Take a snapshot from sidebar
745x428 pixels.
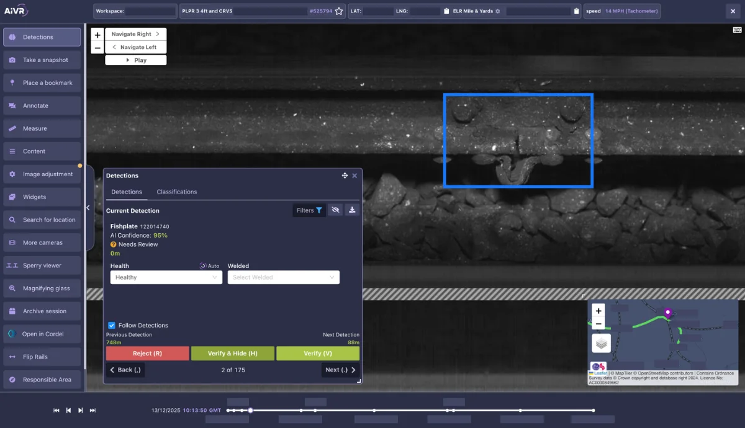[x=42, y=60]
